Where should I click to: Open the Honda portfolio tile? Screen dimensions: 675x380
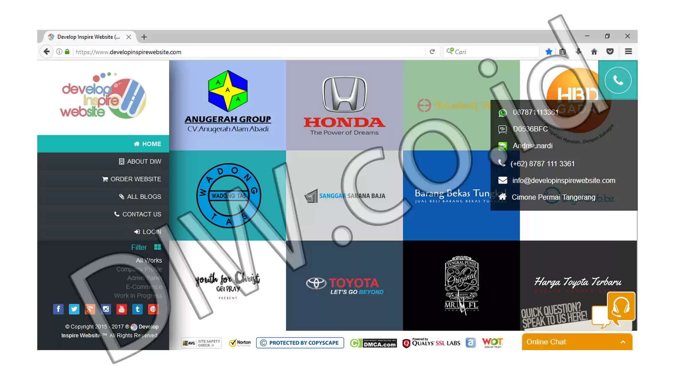344,105
